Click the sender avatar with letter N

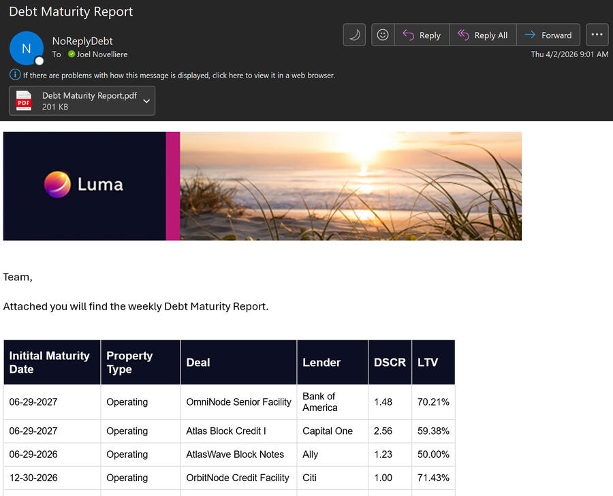pos(27,48)
